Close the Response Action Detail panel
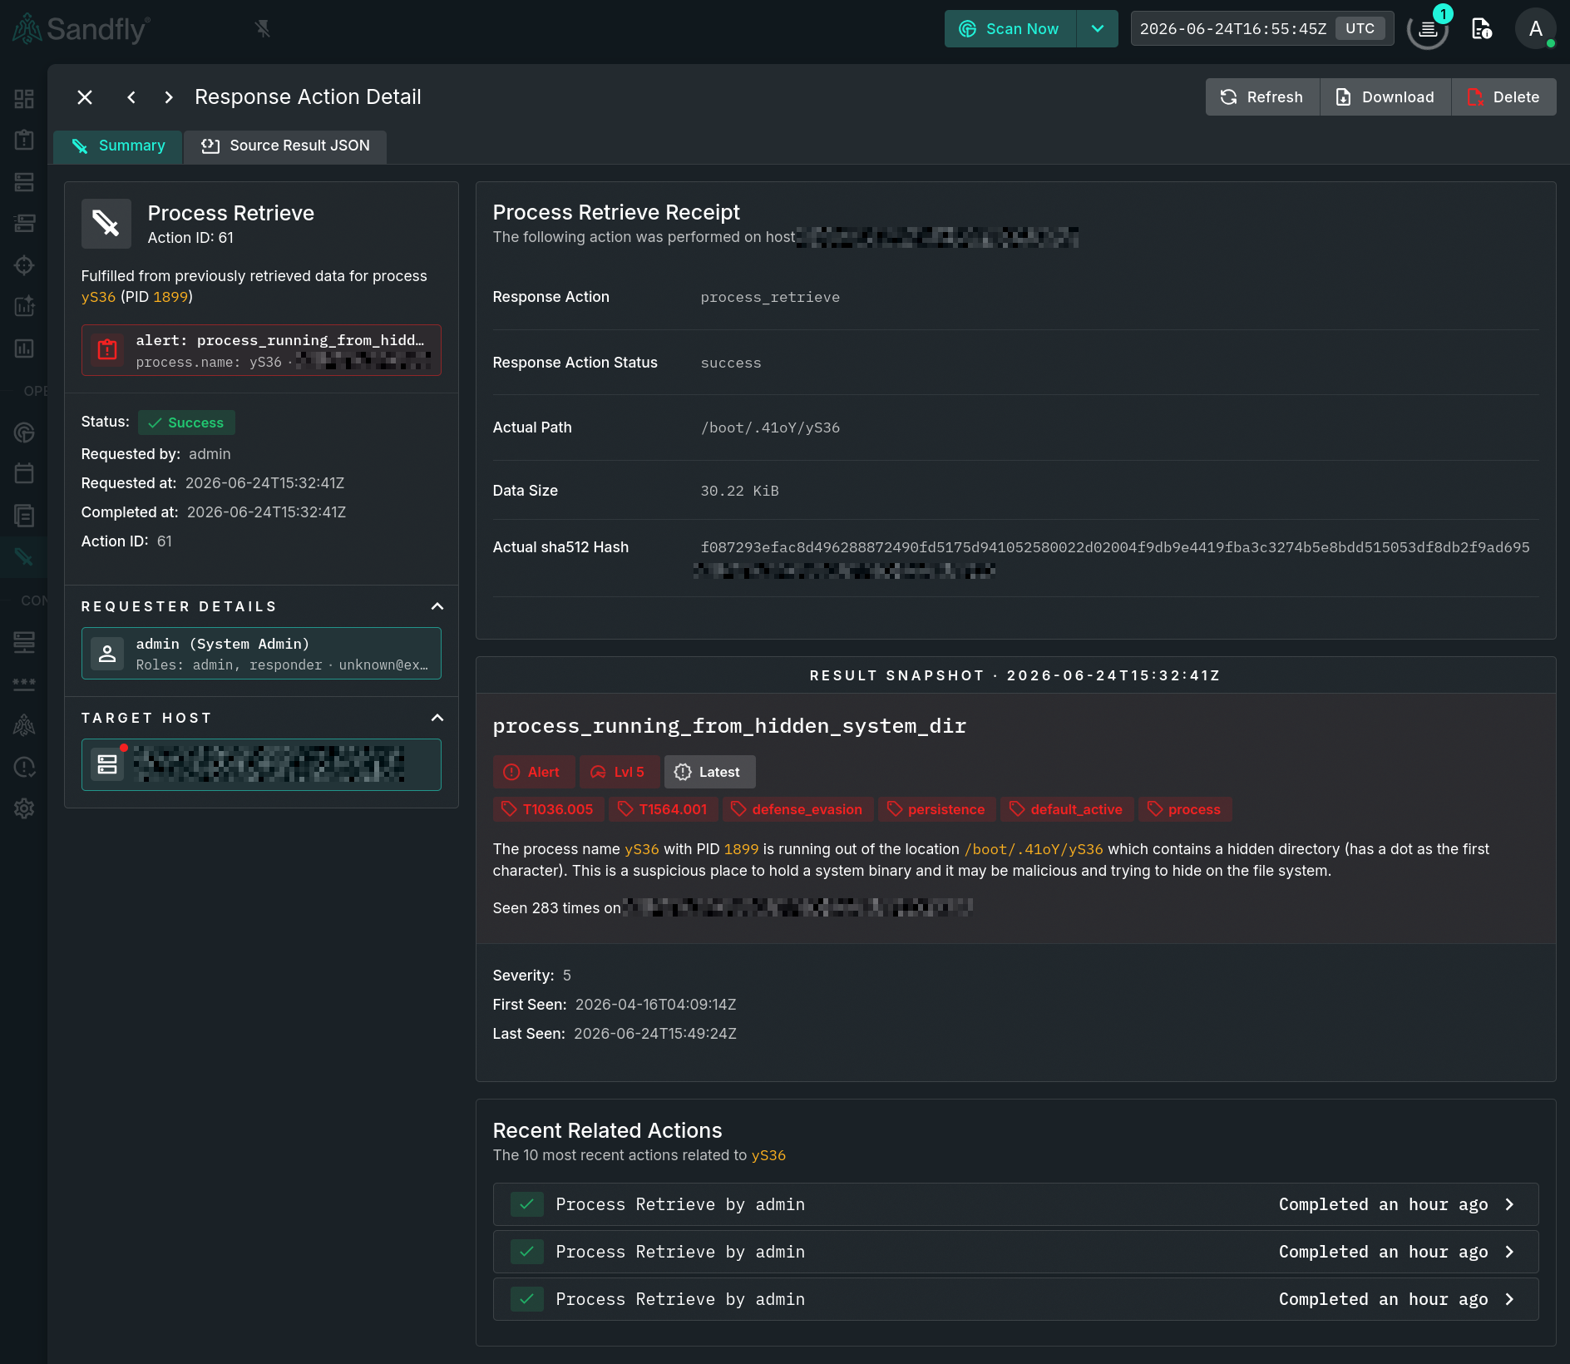Image resolution: width=1570 pixels, height=1364 pixels. (85, 97)
